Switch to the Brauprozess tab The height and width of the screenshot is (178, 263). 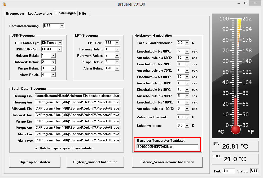(x=15, y=14)
